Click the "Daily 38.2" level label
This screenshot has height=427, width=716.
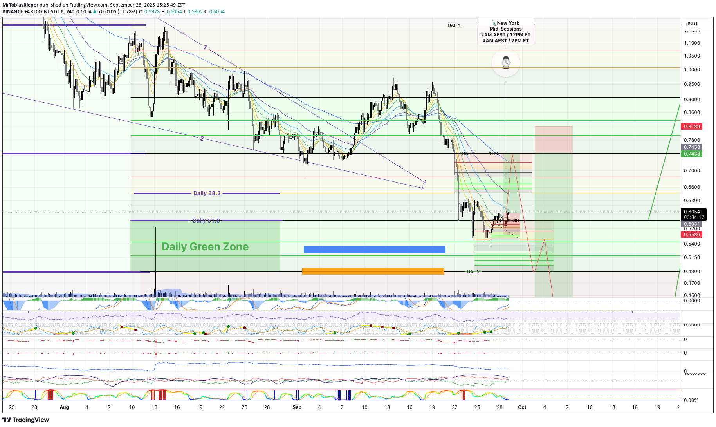pyautogui.click(x=207, y=193)
